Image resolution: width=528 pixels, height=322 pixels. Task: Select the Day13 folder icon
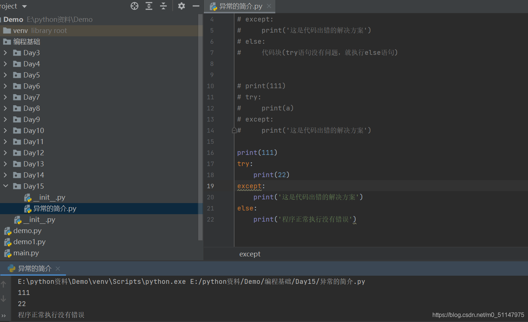(x=17, y=164)
